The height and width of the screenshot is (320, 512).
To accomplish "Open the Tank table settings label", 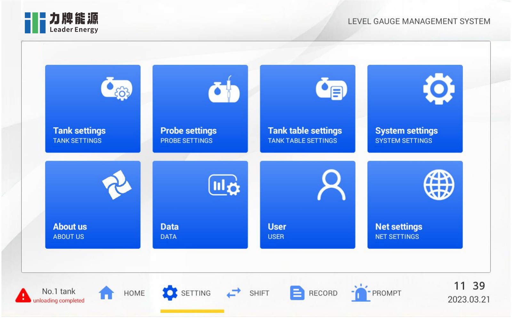I will tap(305, 131).
